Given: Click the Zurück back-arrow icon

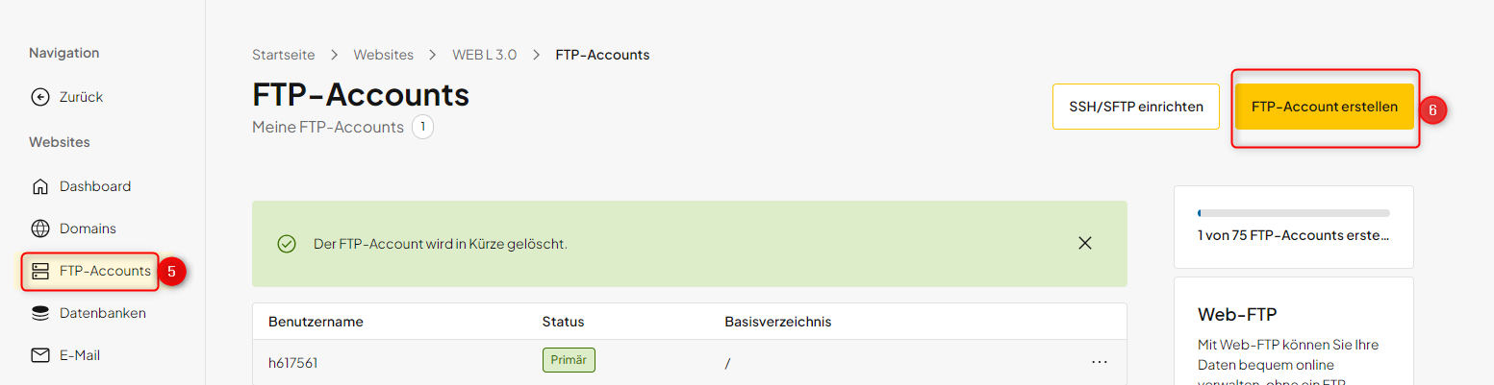Looking at the screenshot, I should click(x=40, y=97).
